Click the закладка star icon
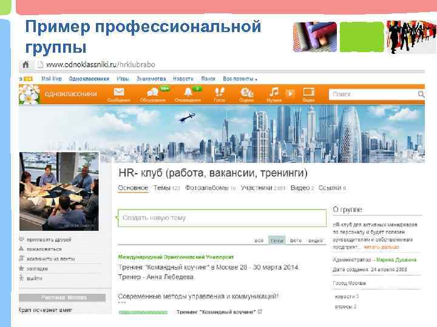437x327 pixels. 21,268
